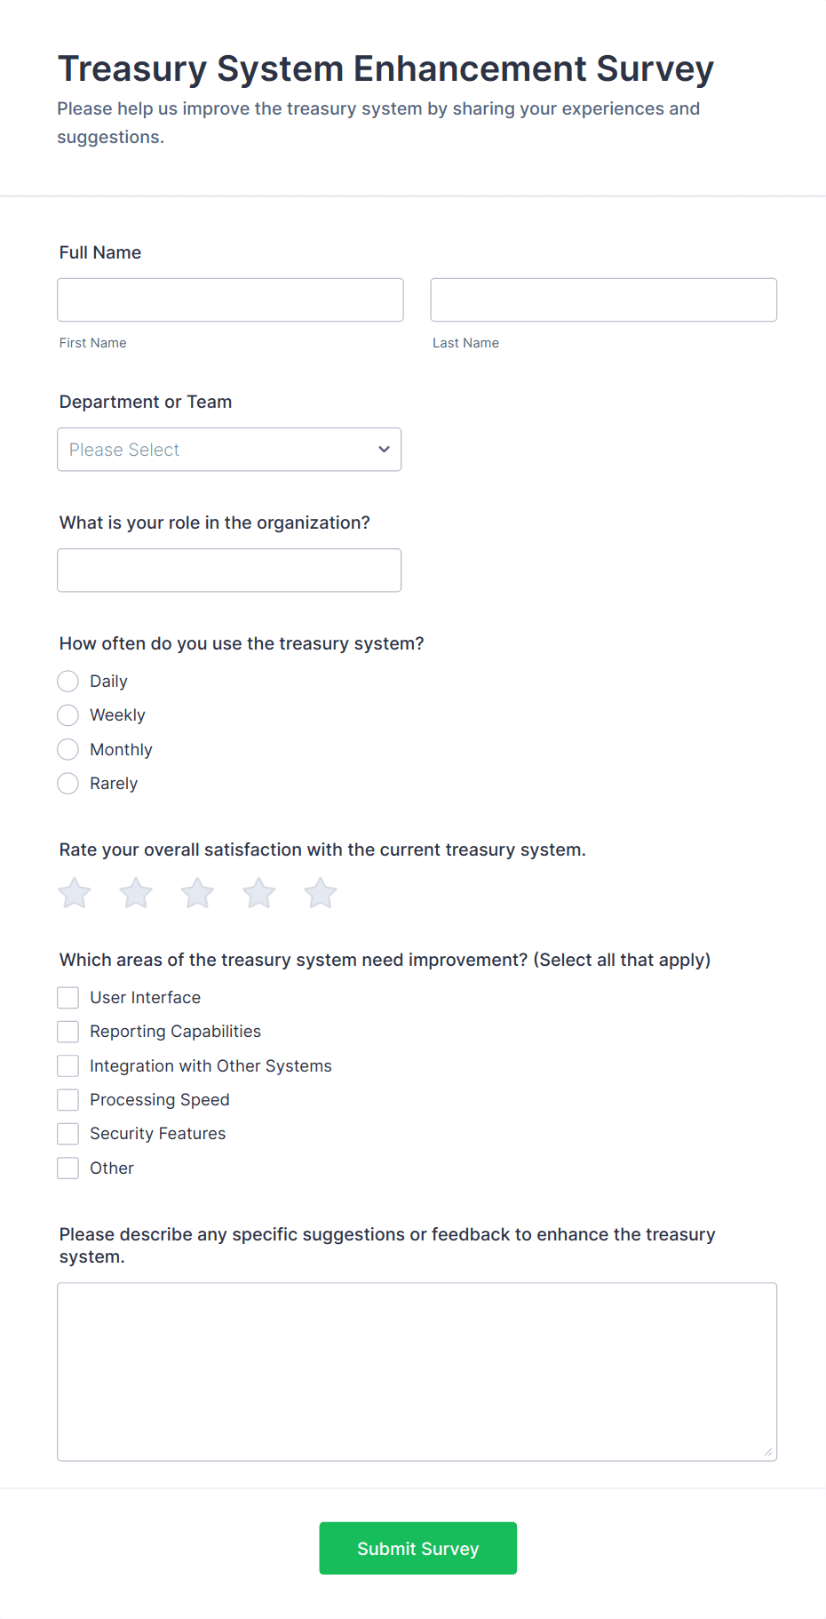Pick Monthly usage option
Viewport: 826px width, 1619px height.
pos(68,750)
